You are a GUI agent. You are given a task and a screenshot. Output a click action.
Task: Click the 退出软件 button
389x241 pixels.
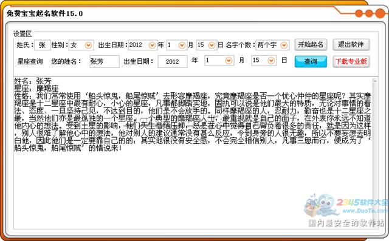pos(351,45)
